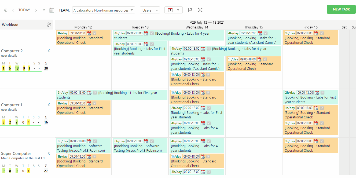Reschedule Computer 2 Thursday Standard Operational Check
The height and width of the screenshot is (178, 356).
(259, 59)
